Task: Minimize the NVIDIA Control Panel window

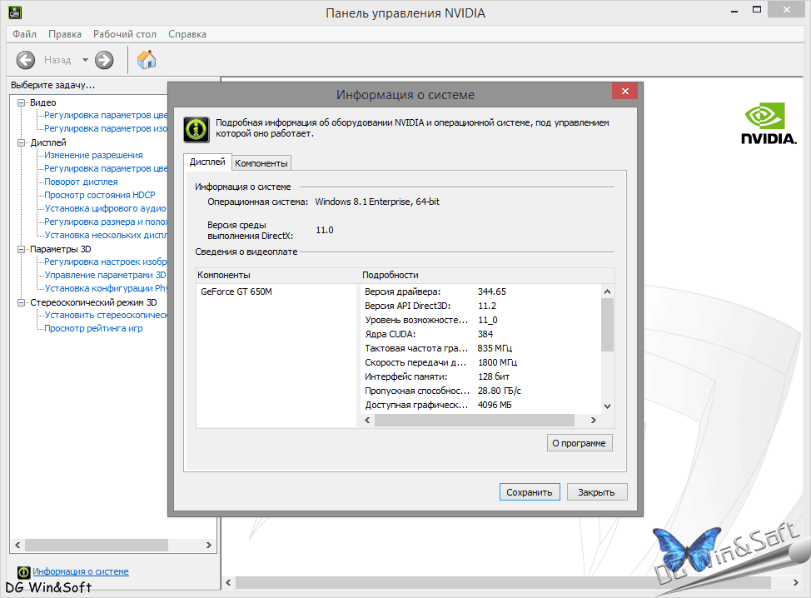Action: pyautogui.click(x=734, y=10)
